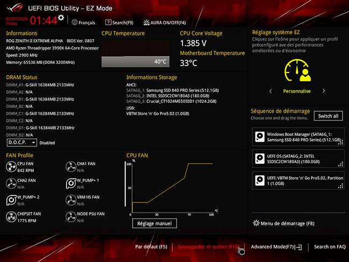Select the UEFI OS INTEL SSD boot entry
This screenshot has height=262, width=349.
tap(297, 158)
